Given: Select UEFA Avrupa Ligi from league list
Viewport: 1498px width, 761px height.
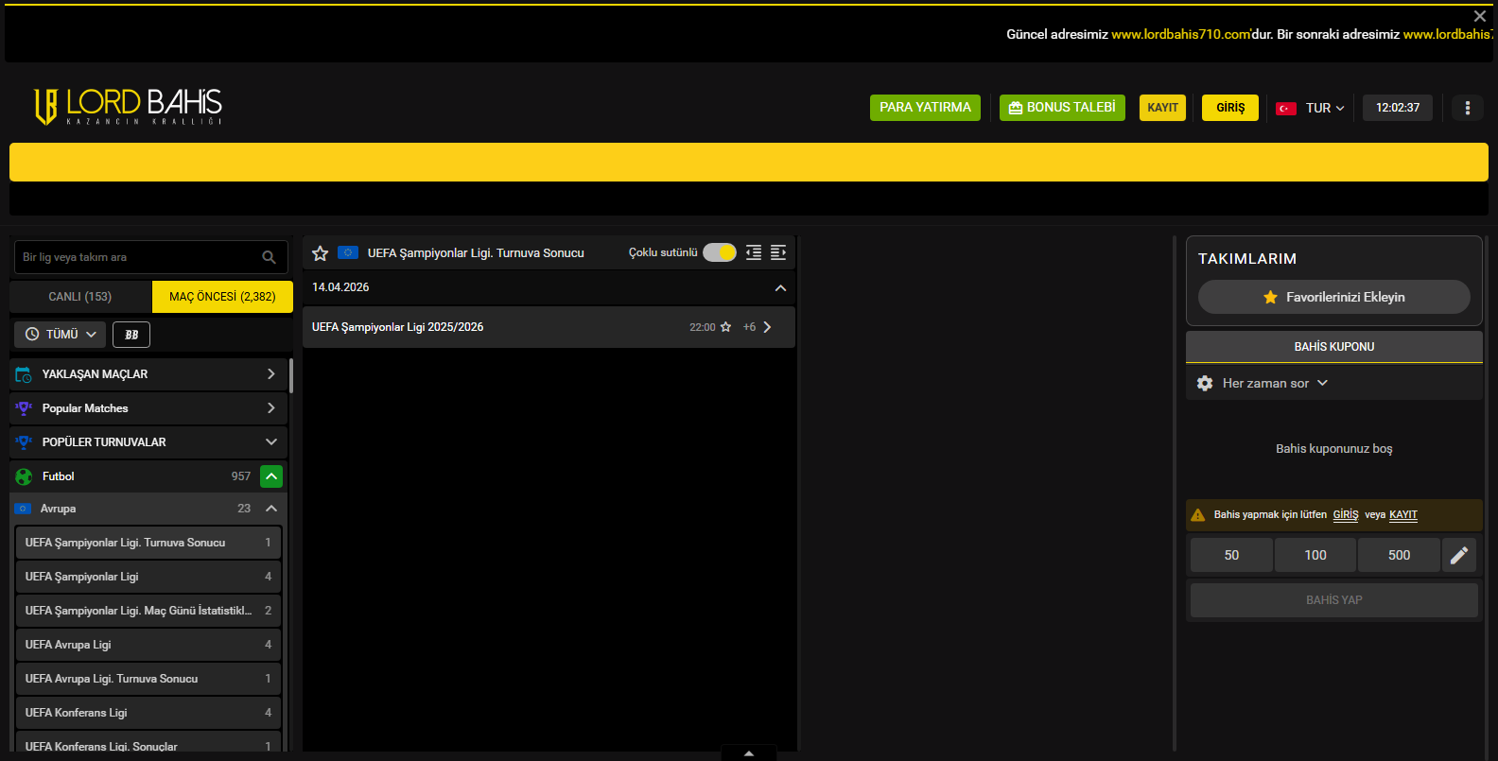Looking at the screenshot, I should click(148, 645).
